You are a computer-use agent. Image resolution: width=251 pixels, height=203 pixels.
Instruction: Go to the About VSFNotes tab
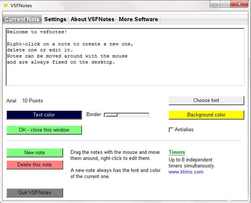tap(92, 19)
